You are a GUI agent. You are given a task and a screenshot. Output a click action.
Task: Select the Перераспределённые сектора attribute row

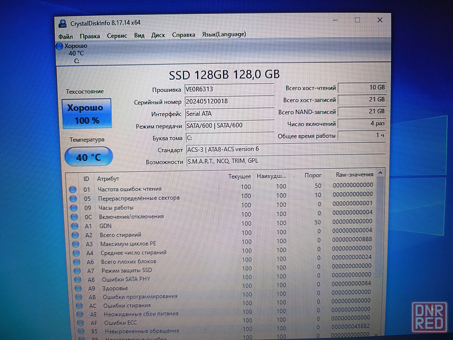click(x=222, y=196)
